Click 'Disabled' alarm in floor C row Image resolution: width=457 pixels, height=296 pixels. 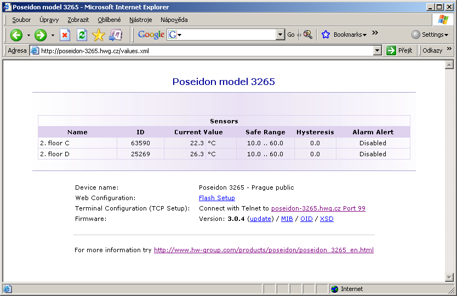[373, 143]
